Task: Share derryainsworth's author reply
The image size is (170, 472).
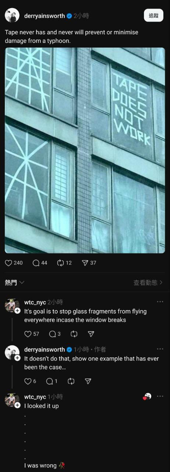Action: (x=88, y=381)
